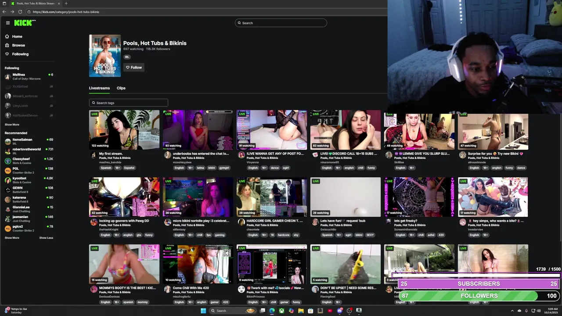Open alinasxblonde channel link

point(477,162)
